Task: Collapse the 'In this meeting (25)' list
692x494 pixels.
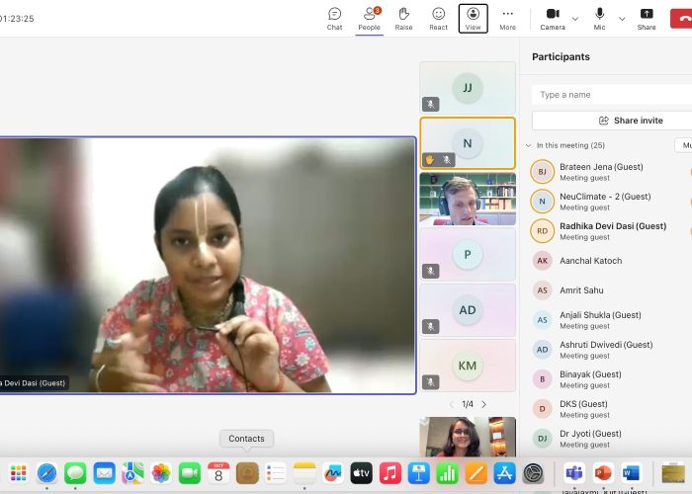Action: 528,145
